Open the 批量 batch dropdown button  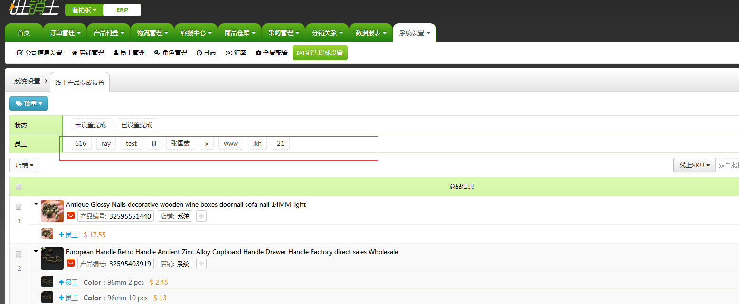click(x=28, y=103)
